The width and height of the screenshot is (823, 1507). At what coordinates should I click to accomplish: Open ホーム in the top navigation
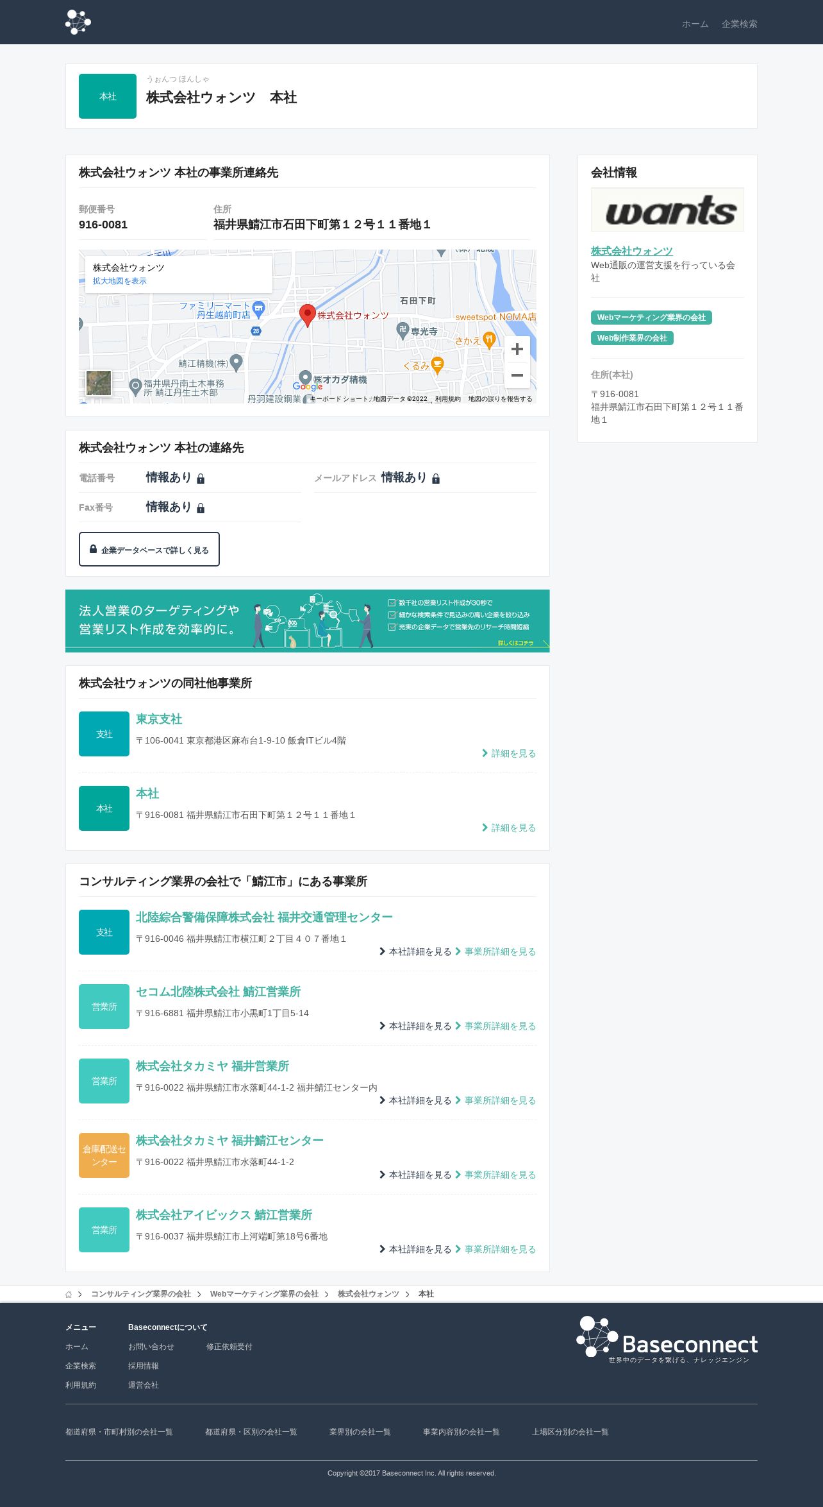695,24
